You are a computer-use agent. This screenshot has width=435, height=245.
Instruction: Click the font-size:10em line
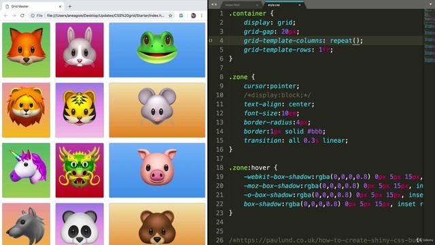pyautogui.click(x=271, y=114)
